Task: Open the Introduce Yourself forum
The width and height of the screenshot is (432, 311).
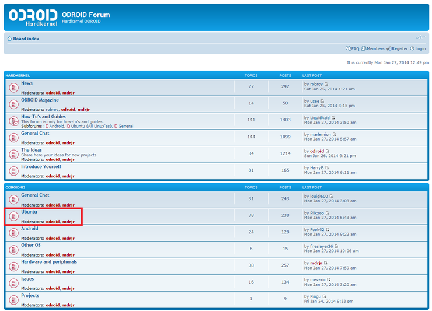Action: (x=41, y=167)
